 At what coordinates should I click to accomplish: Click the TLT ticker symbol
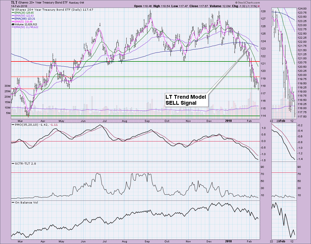15,2
